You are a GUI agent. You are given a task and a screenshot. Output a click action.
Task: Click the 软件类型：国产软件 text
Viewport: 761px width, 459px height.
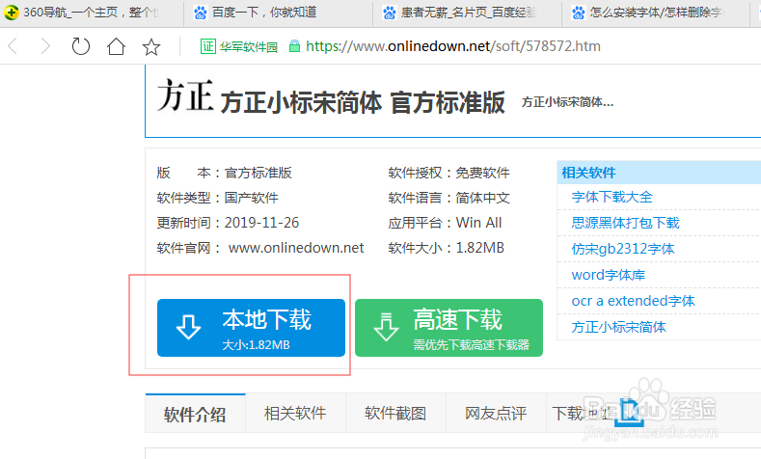217,198
